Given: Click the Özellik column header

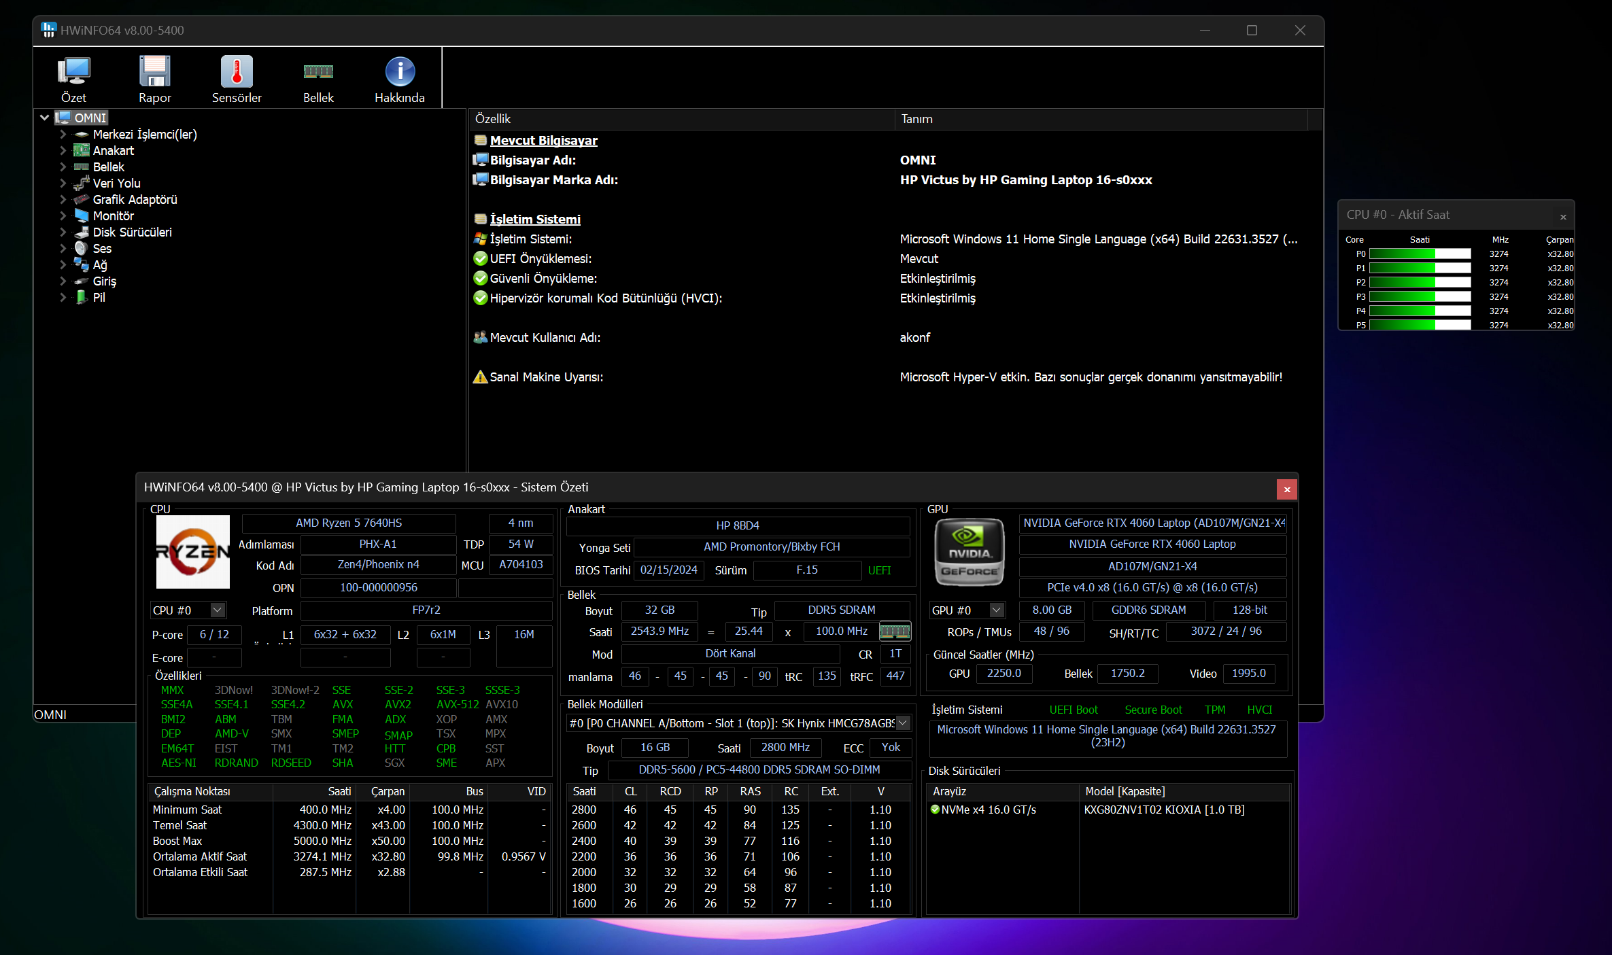Looking at the screenshot, I should click(682, 119).
